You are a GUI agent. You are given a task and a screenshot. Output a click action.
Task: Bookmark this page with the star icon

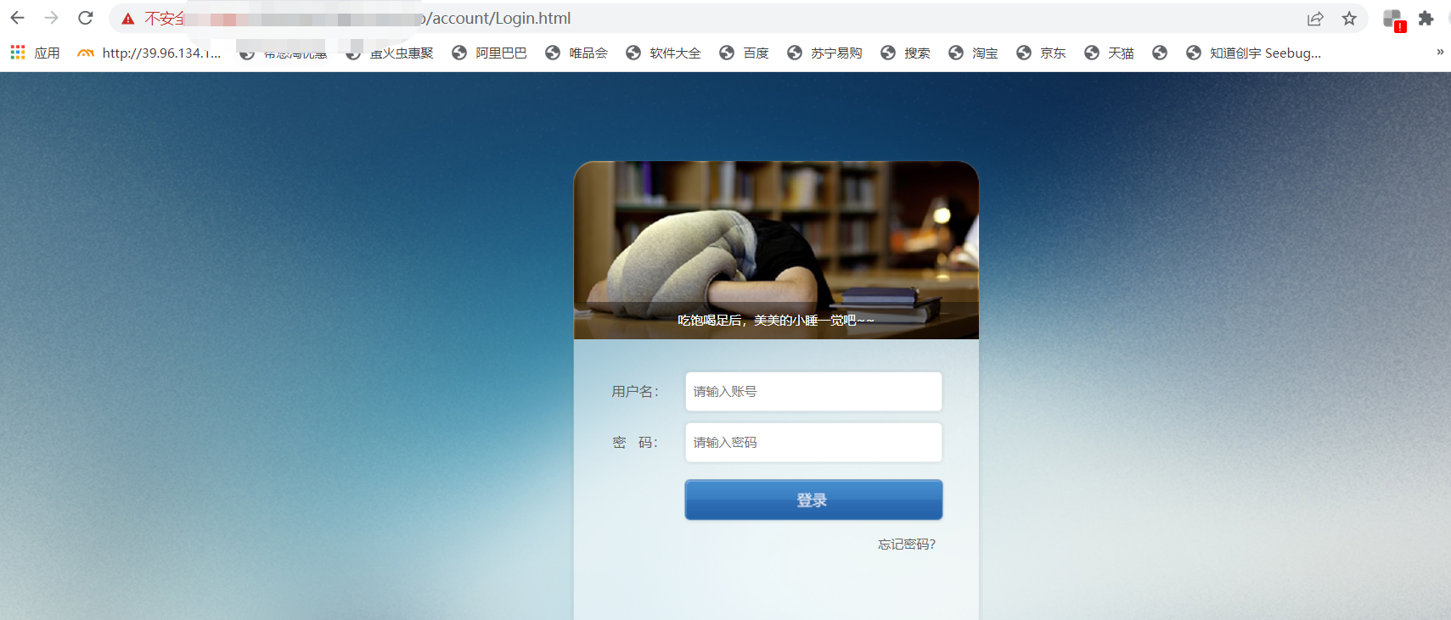pyautogui.click(x=1349, y=19)
